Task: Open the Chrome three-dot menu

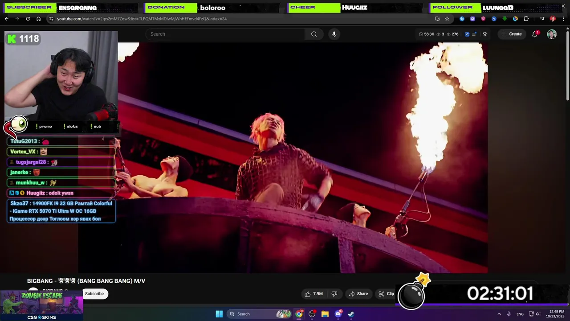Action: (x=562, y=19)
